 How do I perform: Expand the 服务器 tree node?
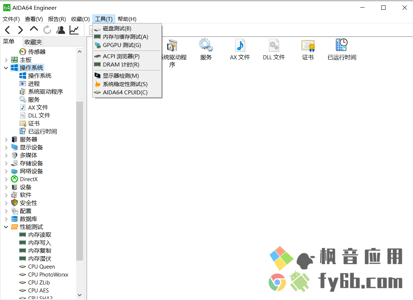6,140
